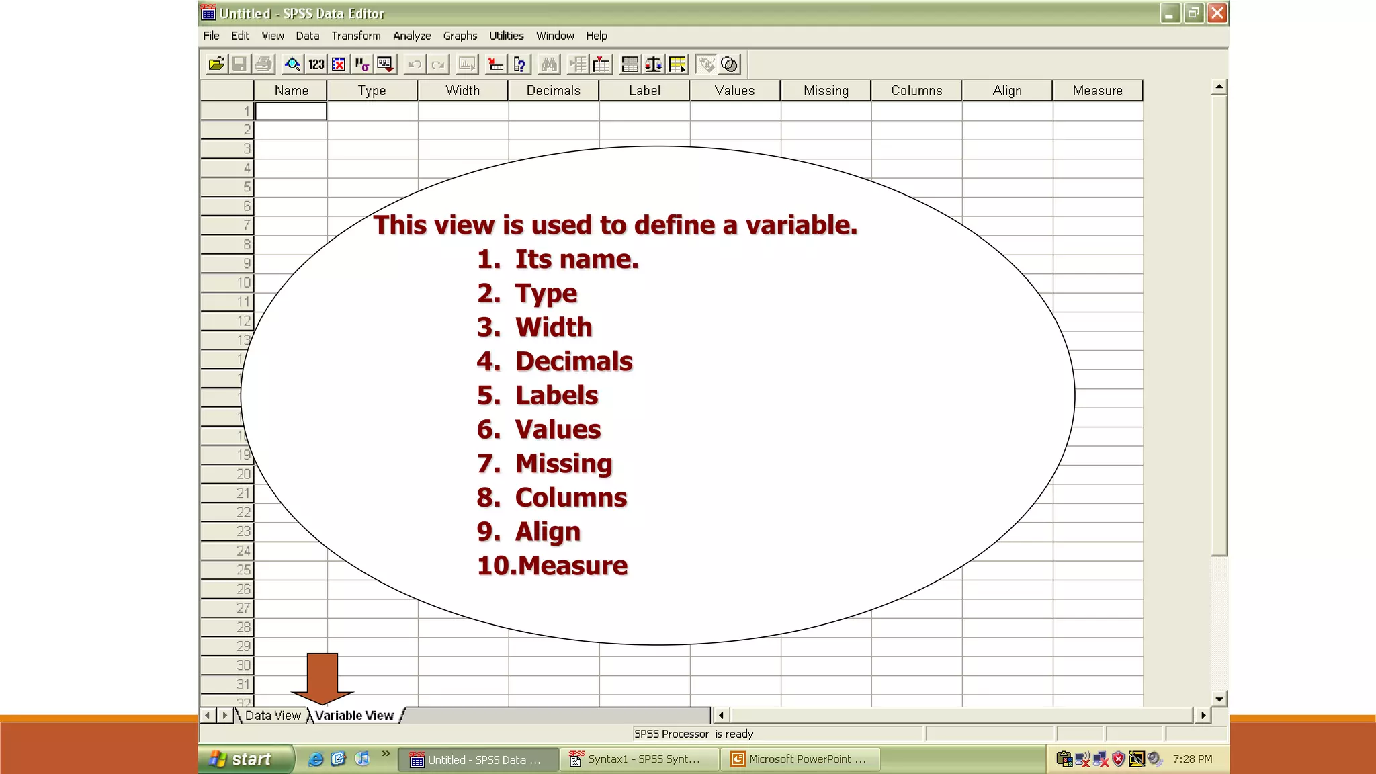
Task: Select row header number 5
Action: pos(227,187)
